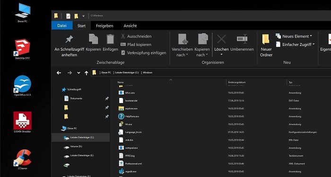This screenshot has height=177, width=331.
Task: Click Konfigurationseinstellungen type cell
Action: 303,132
